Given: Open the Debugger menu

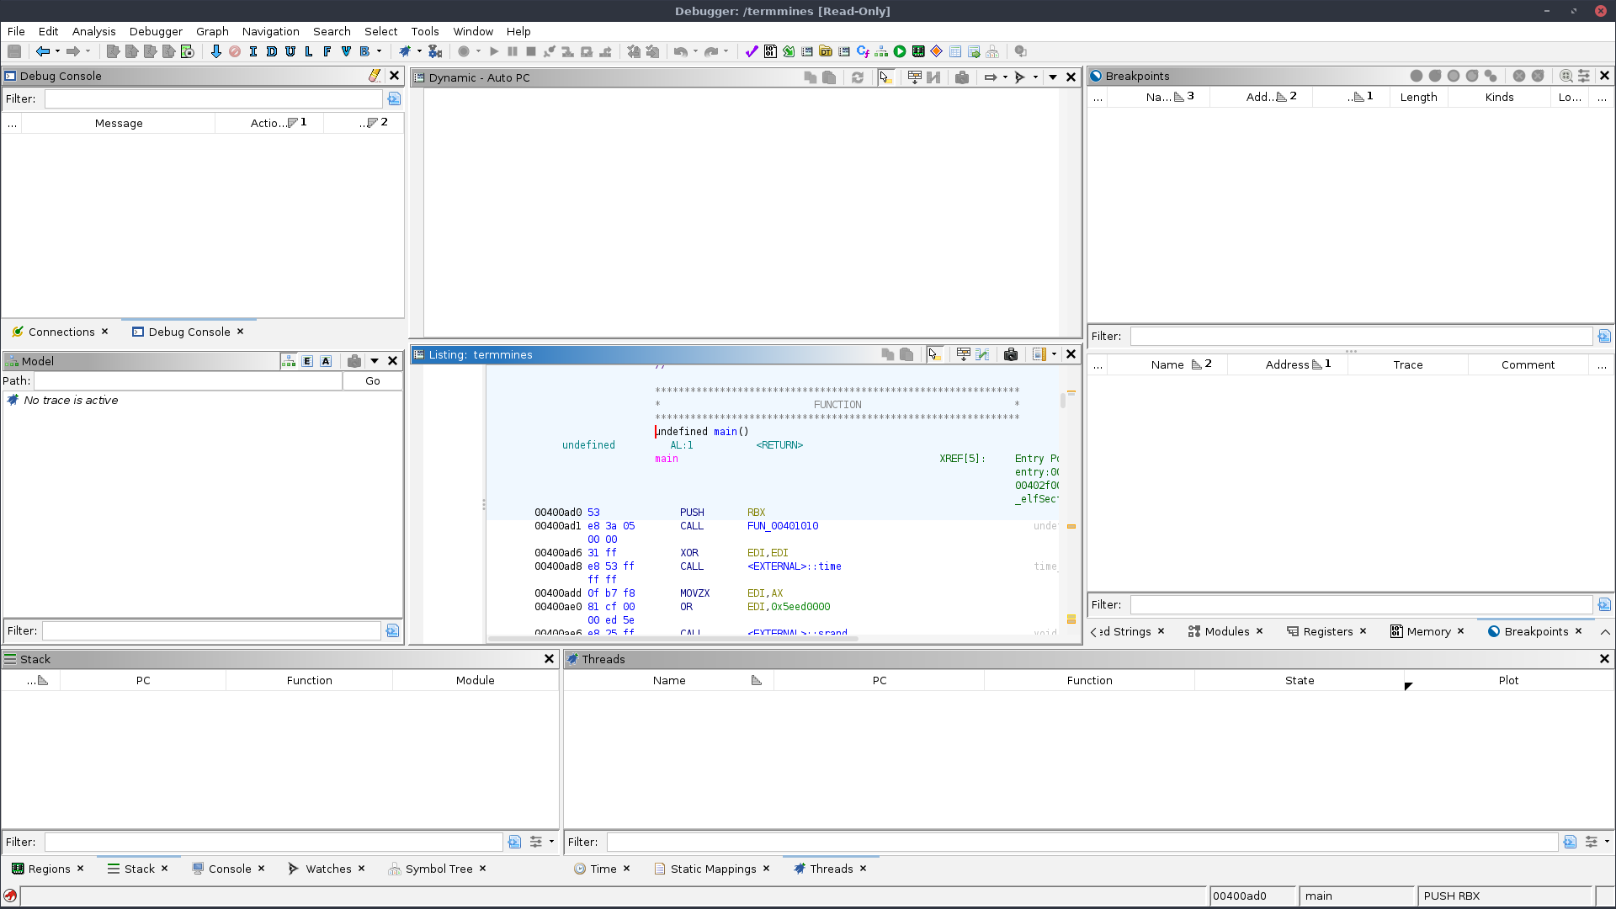Looking at the screenshot, I should tap(154, 31).
